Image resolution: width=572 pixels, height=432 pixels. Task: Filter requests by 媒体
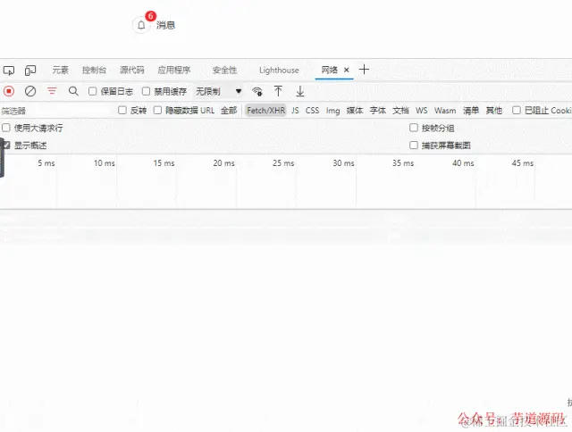[355, 111]
